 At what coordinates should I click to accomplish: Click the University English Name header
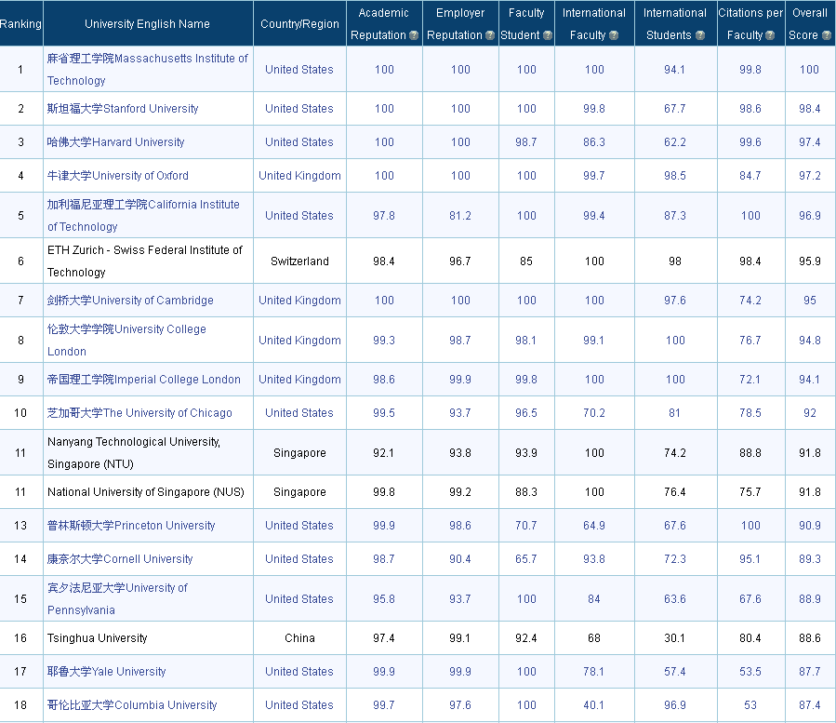[147, 24]
